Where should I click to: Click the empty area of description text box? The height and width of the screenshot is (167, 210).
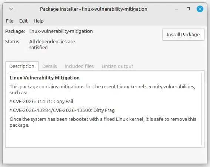tap(105, 136)
